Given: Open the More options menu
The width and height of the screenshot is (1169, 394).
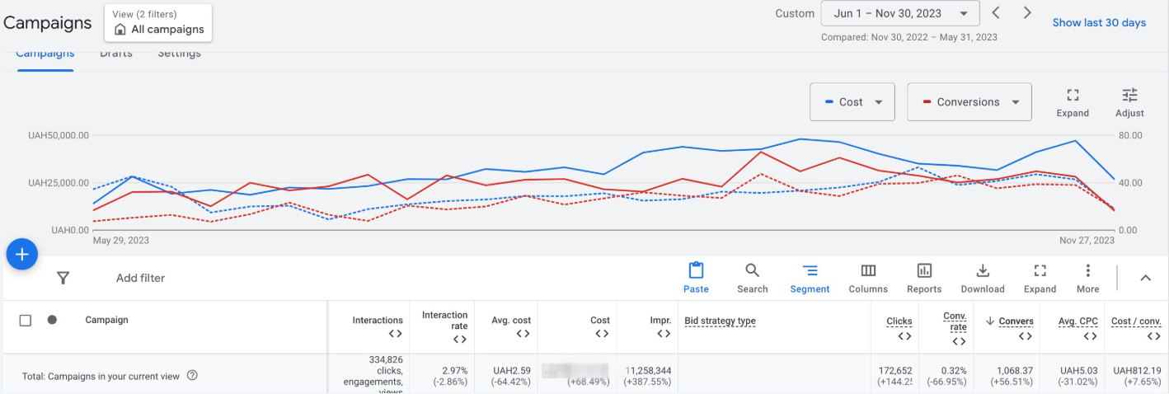Looking at the screenshot, I should [x=1087, y=271].
